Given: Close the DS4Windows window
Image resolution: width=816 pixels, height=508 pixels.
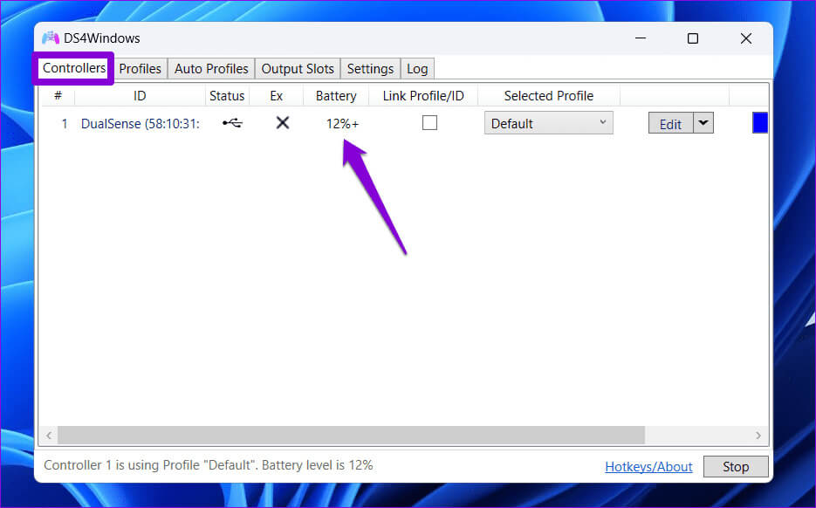Looking at the screenshot, I should [x=745, y=38].
